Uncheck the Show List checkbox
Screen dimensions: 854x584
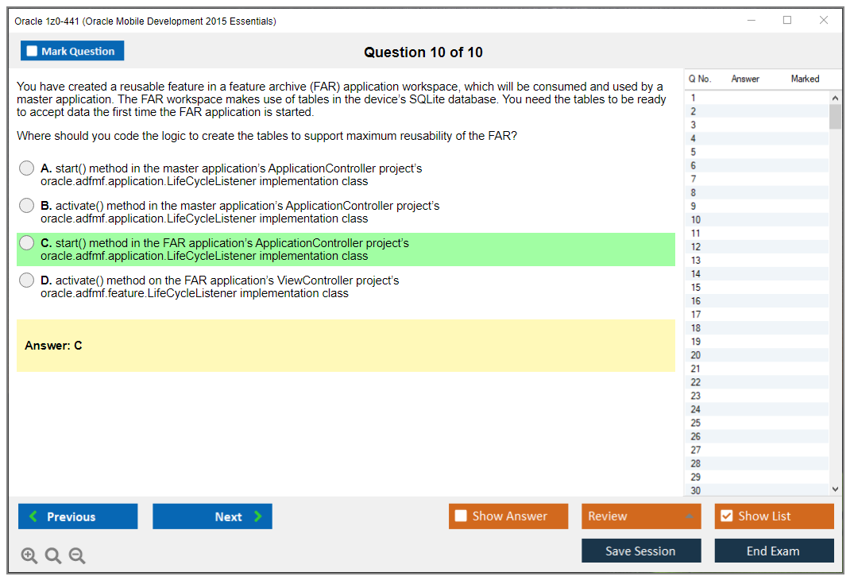[727, 516]
